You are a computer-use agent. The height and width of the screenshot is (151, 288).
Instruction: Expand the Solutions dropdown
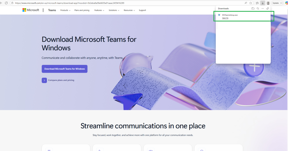point(114,10)
